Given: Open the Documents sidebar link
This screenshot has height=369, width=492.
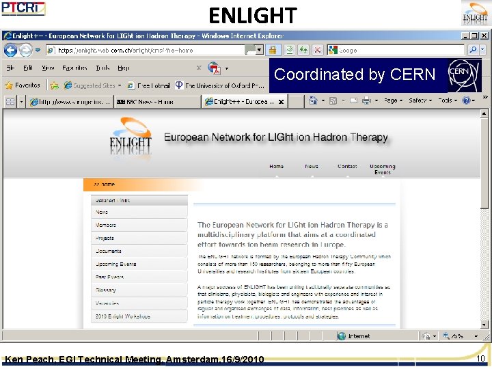Looking at the screenshot, I should [x=139, y=251].
